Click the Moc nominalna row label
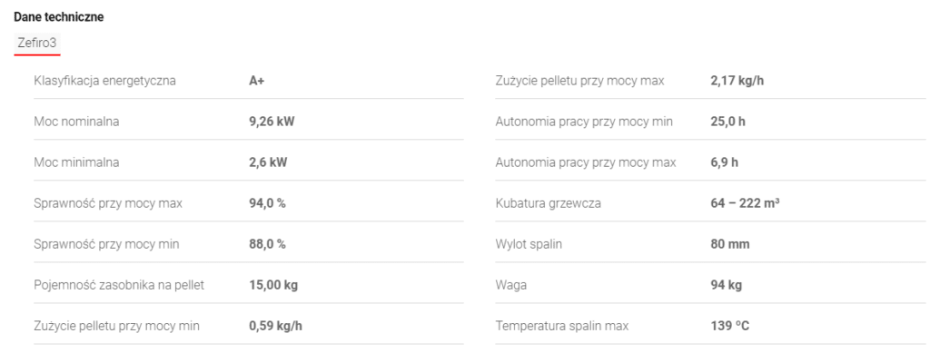Image resolution: width=930 pixels, height=353 pixels. pos(76,122)
